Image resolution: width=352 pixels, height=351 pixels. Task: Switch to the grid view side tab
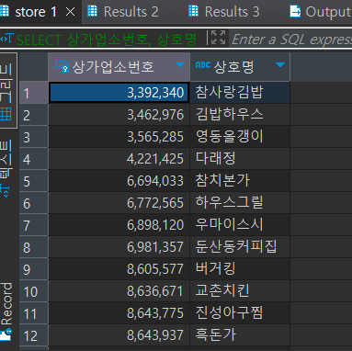8,90
